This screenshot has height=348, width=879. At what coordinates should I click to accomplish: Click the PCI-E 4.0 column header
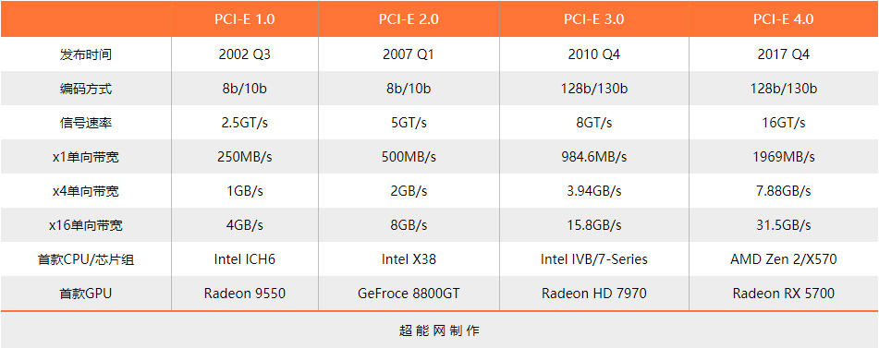pos(784,19)
